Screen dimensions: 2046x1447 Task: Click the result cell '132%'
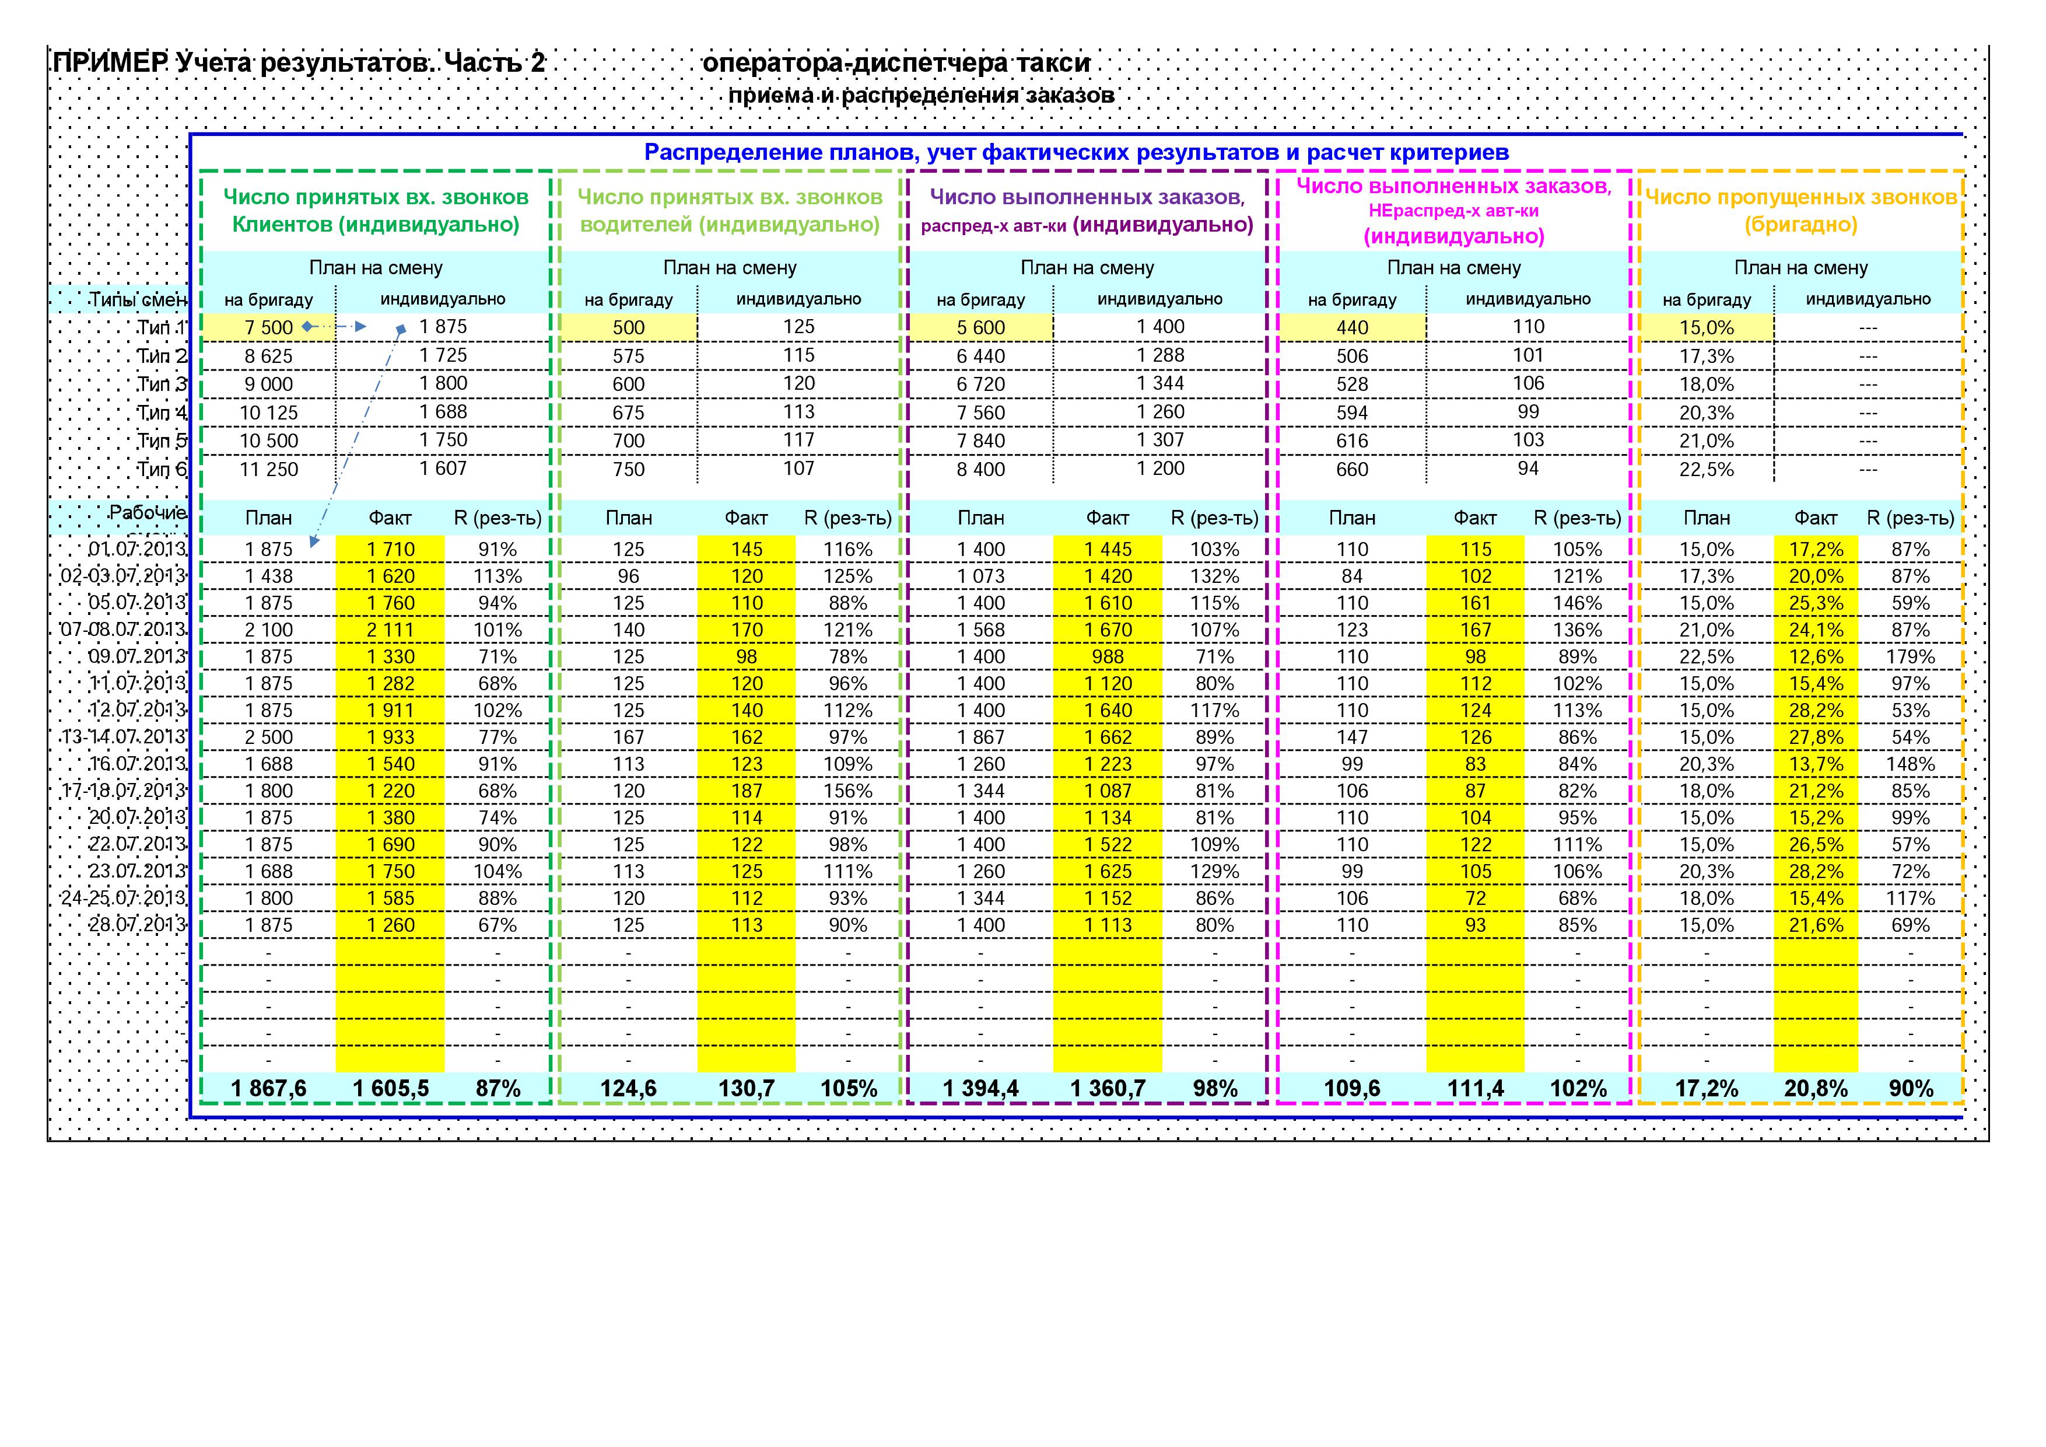[x=1214, y=576]
